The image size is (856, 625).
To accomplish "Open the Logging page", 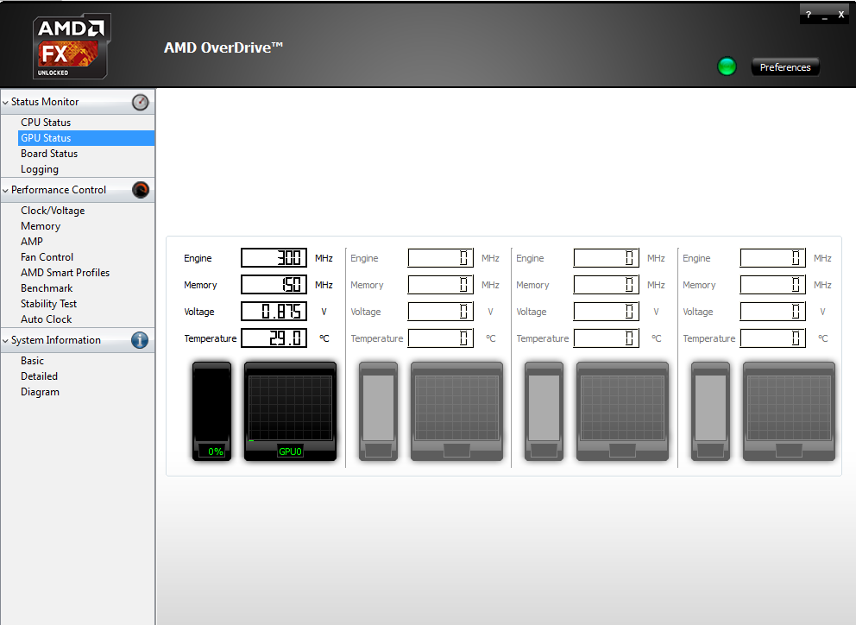I will (x=40, y=169).
